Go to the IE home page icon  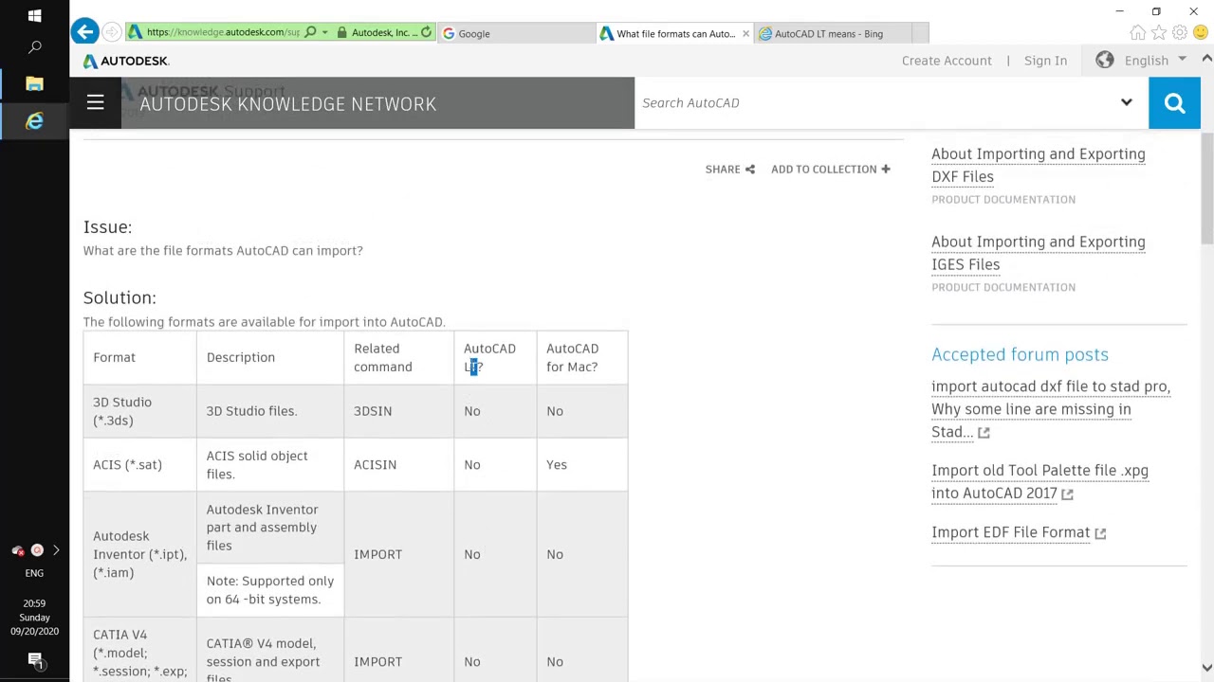click(1137, 33)
